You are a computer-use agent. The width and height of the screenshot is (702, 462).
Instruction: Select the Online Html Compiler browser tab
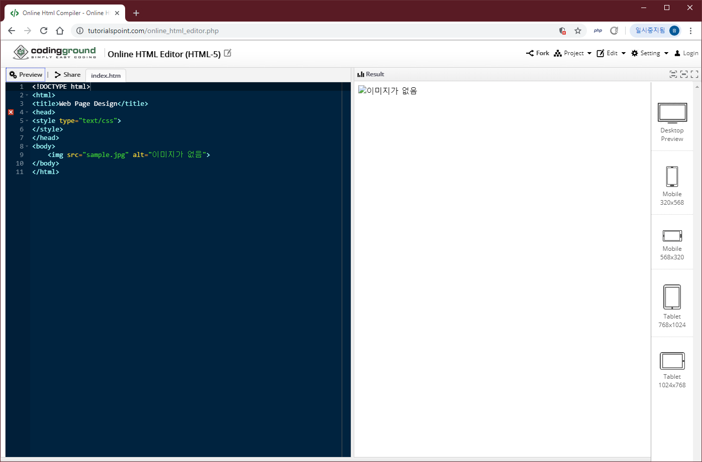65,13
